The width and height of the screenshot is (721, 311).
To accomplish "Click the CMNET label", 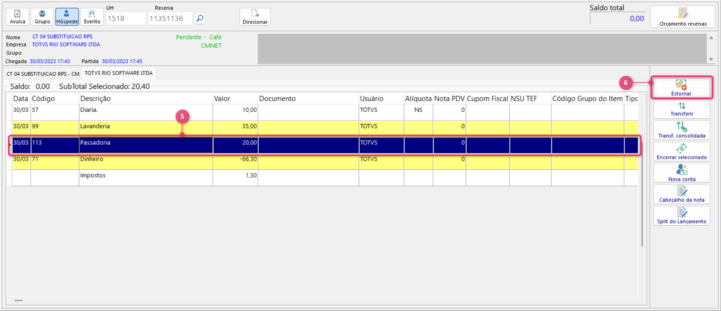I will 211,46.
